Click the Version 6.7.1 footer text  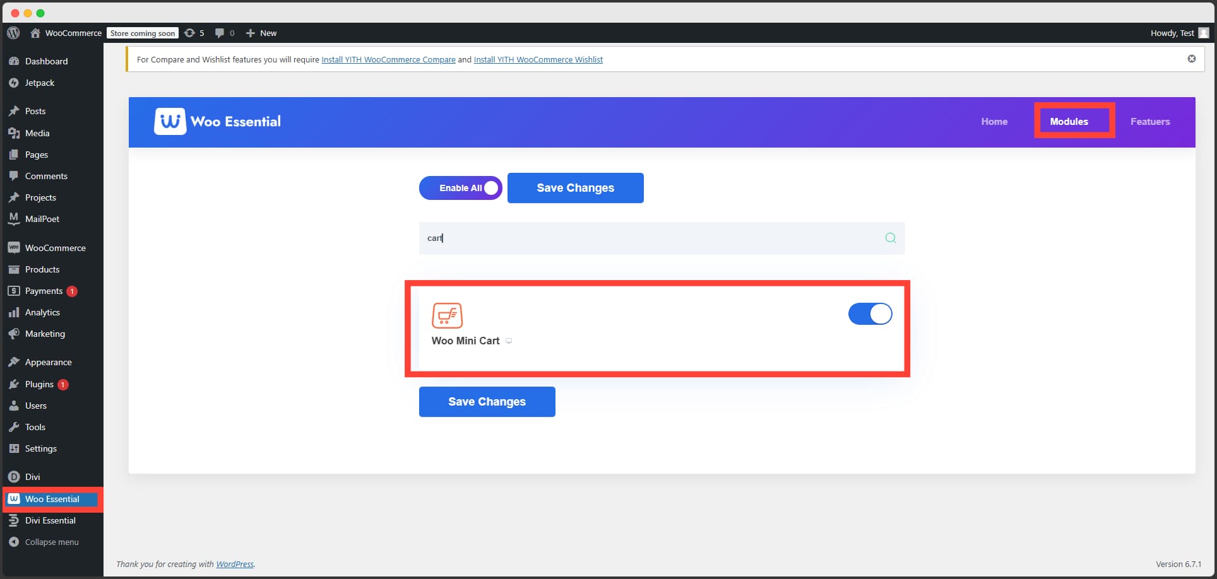click(x=1178, y=564)
